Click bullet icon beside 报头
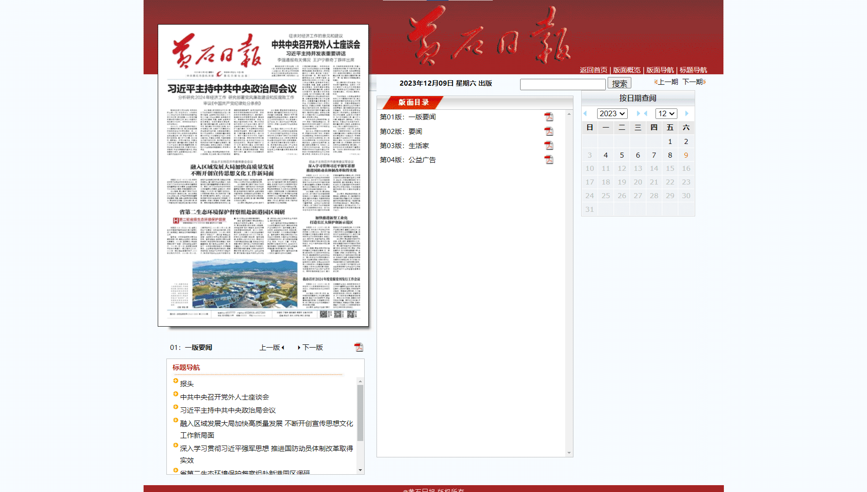 [175, 381]
